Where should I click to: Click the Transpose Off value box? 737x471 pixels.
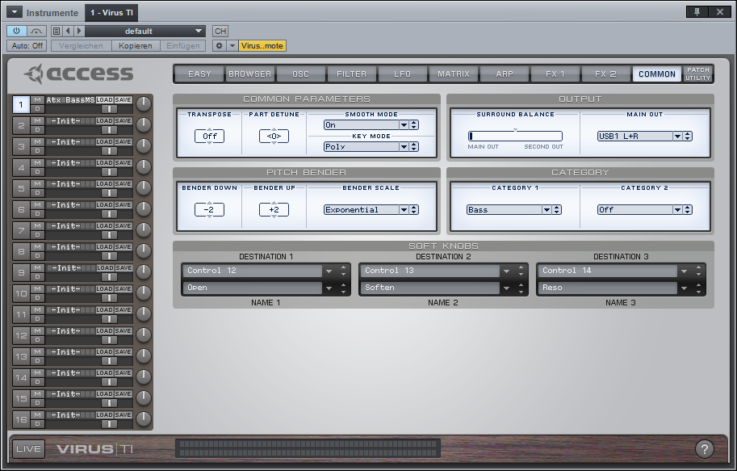tap(210, 136)
